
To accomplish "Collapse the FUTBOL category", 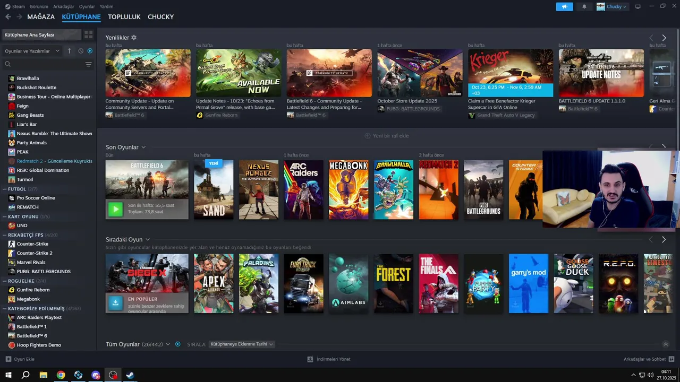I will click(4, 189).
